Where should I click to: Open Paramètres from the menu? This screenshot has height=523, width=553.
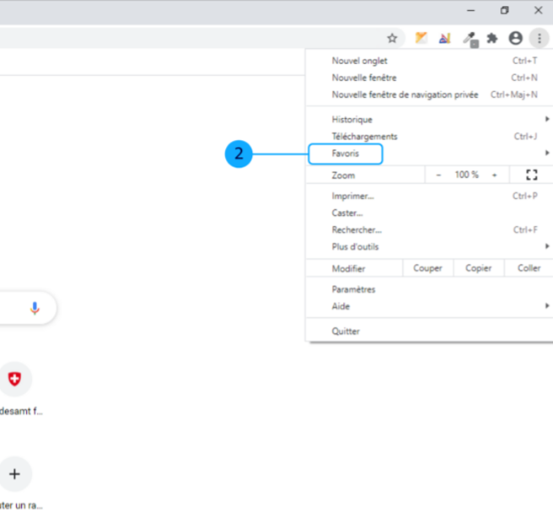pos(354,289)
